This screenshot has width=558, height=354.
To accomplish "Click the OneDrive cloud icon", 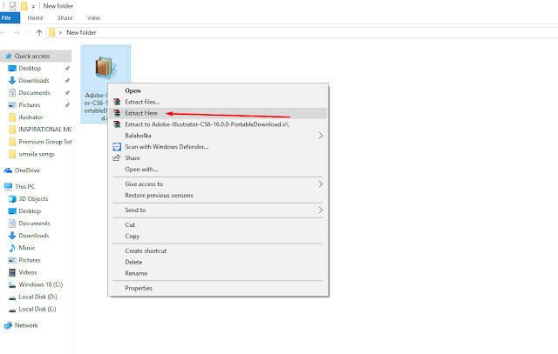I will 8,170.
